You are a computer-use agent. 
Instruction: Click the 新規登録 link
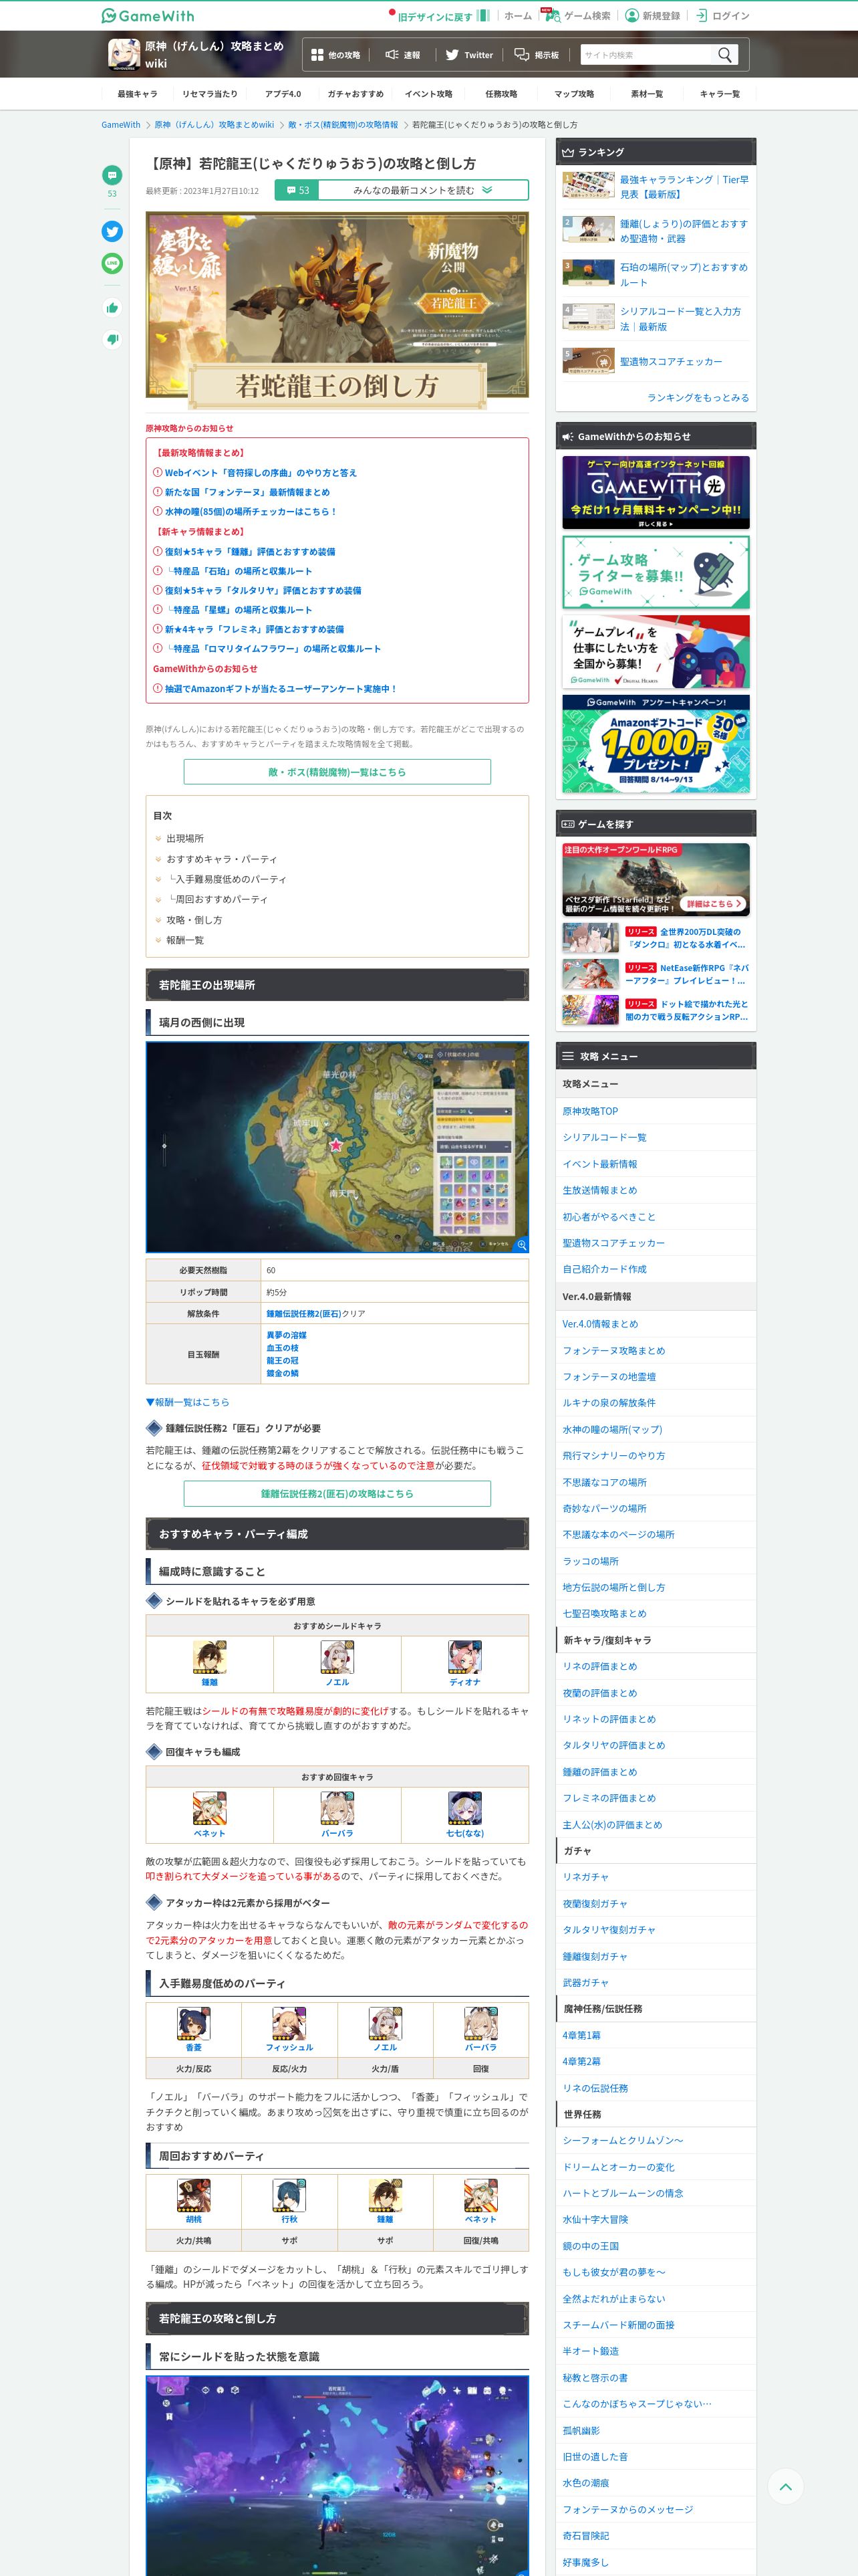click(x=652, y=16)
